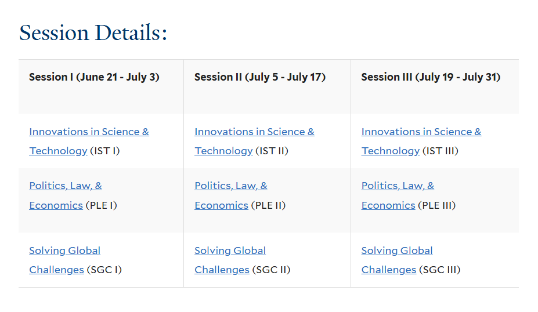Click the Challenges link word beside (SGC II)
This screenshot has width=538, height=312.
(222, 270)
